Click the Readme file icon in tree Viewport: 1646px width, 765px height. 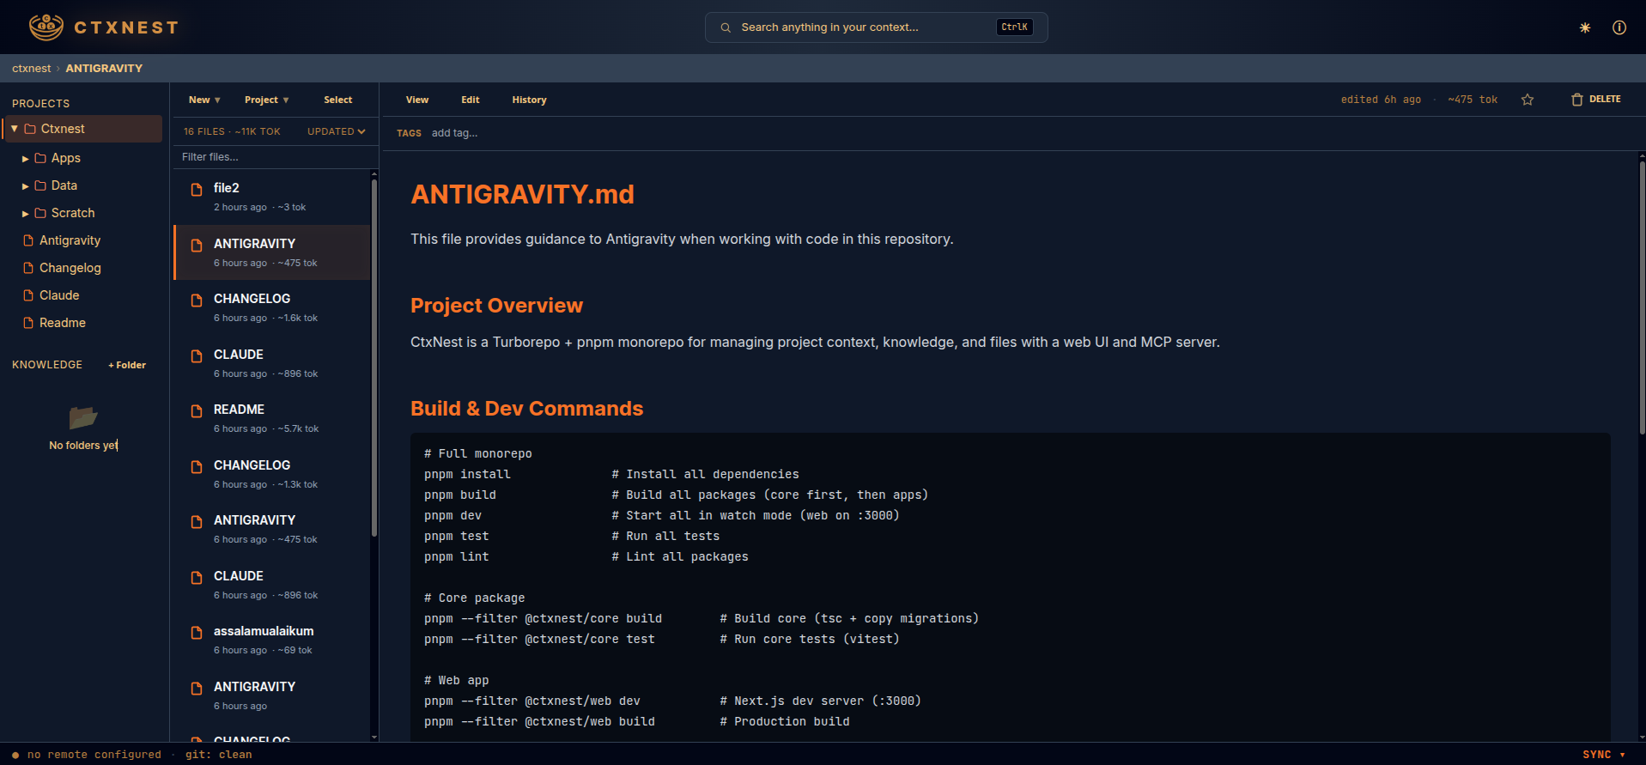28,323
